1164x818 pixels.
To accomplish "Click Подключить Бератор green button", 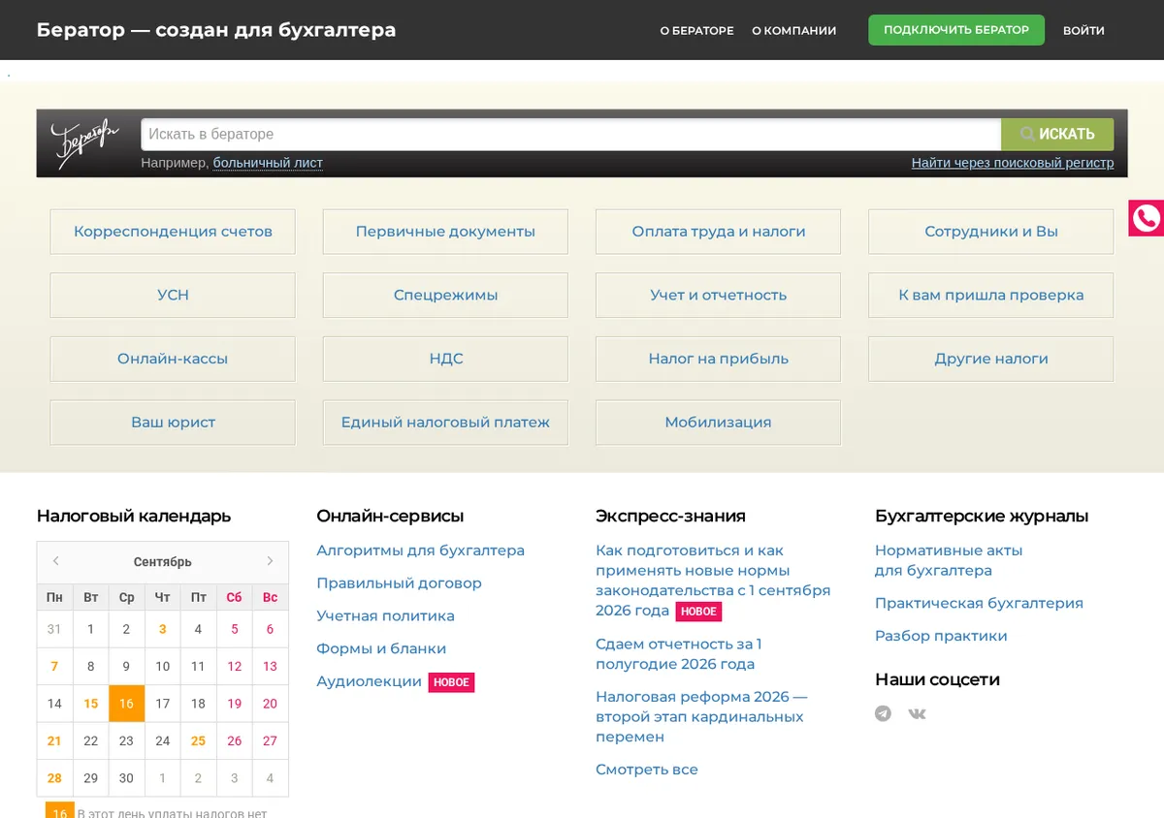I will point(956,30).
